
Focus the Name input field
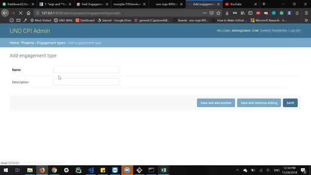pyautogui.click(x=86, y=70)
